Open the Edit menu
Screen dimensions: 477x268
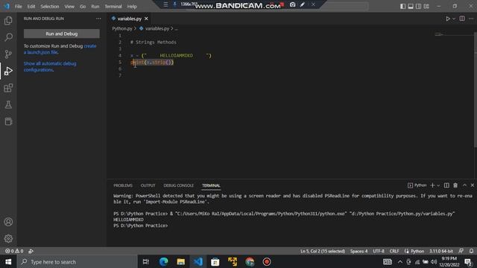click(x=31, y=7)
